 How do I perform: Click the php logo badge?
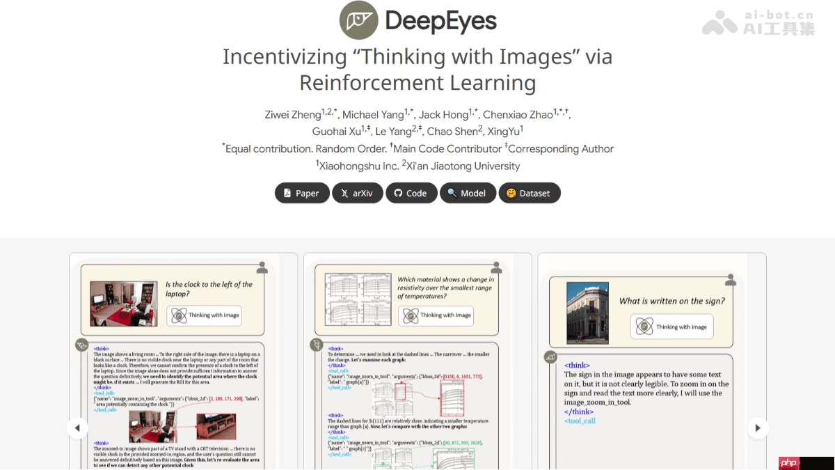(788, 462)
